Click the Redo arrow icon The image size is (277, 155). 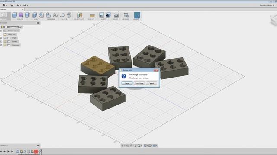tap(25, 5)
